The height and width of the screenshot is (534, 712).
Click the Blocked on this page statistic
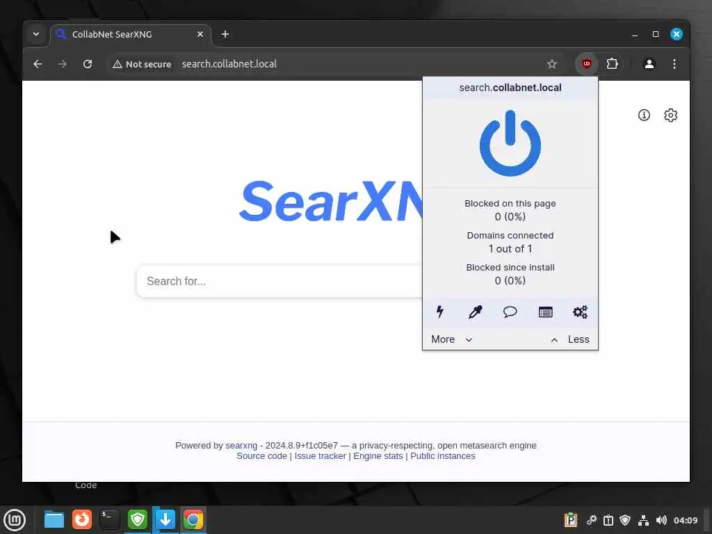coord(510,210)
